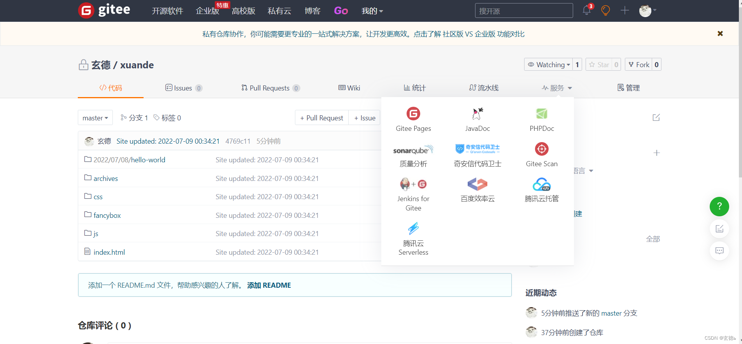The width and height of the screenshot is (742, 344).
Task: Open the js folder
Action: [x=96, y=233]
